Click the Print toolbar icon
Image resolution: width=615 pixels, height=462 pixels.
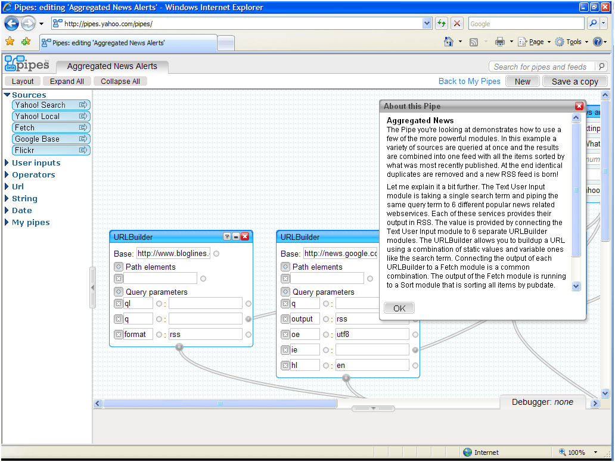499,42
